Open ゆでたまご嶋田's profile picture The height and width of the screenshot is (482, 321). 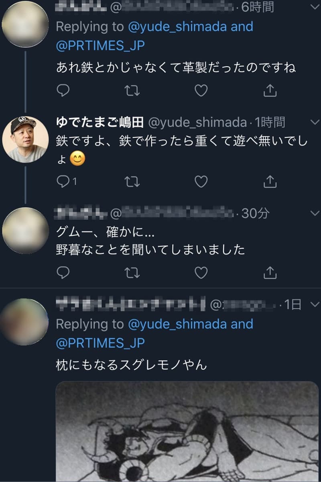[x=25, y=139]
